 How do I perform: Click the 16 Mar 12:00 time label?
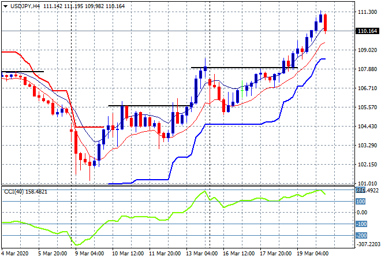tap(238, 254)
